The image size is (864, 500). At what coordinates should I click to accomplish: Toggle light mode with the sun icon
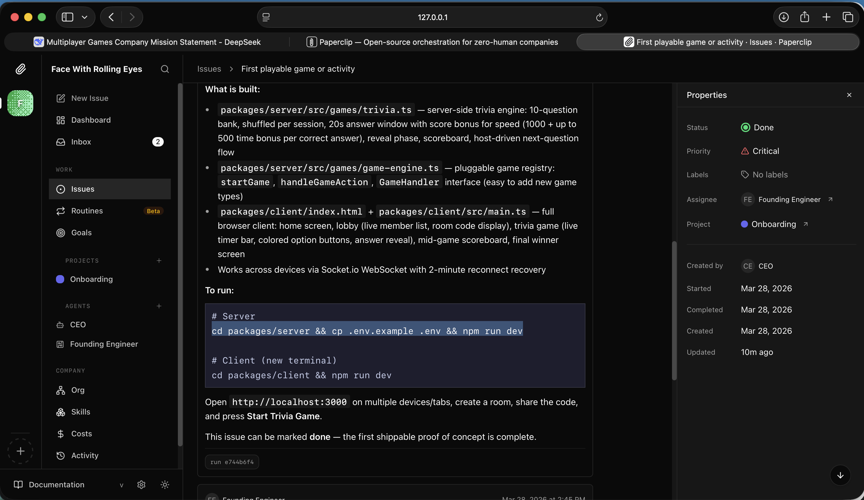tap(165, 485)
